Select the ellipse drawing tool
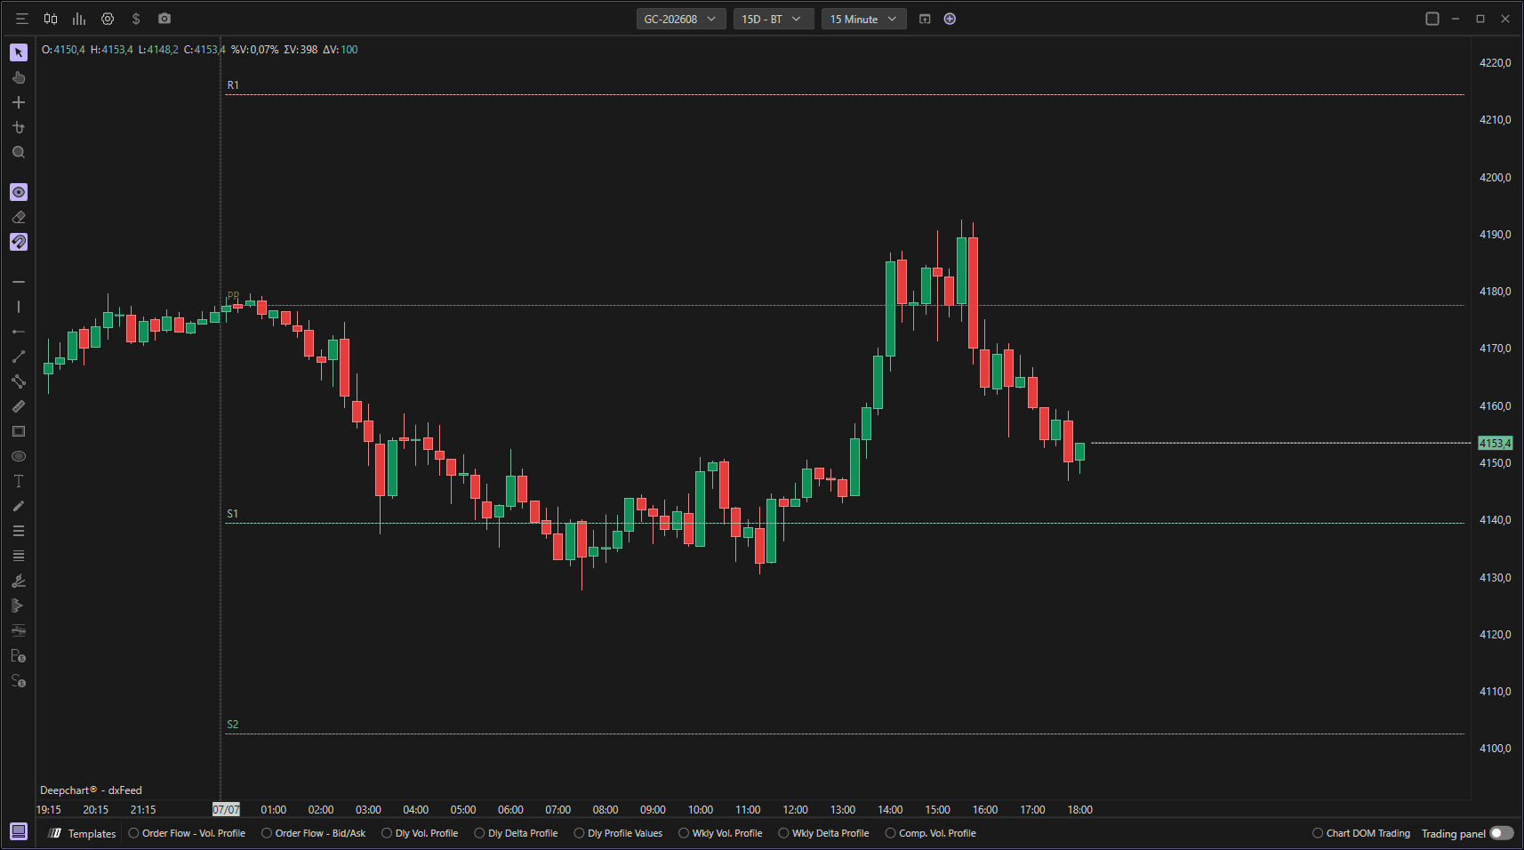 pyautogui.click(x=19, y=456)
